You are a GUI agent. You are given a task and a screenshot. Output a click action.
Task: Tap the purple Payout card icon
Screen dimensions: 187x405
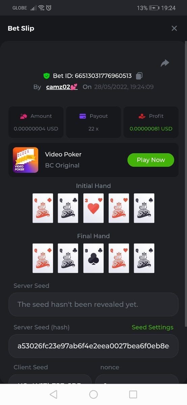(x=82, y=116)
